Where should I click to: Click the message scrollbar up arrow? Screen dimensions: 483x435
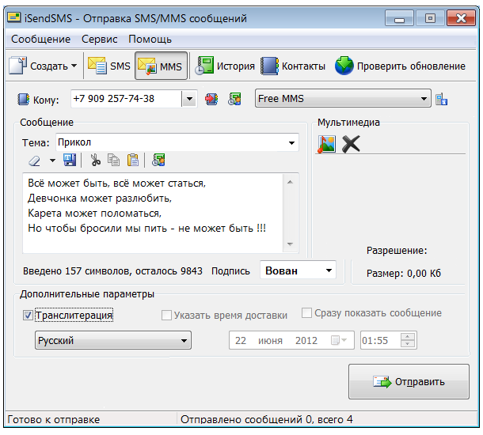[290, 182]
